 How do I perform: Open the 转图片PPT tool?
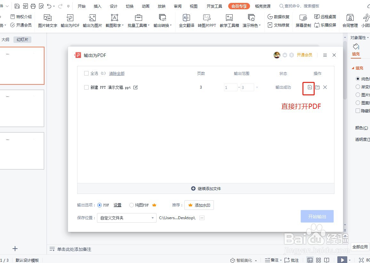tap(207, 20)
